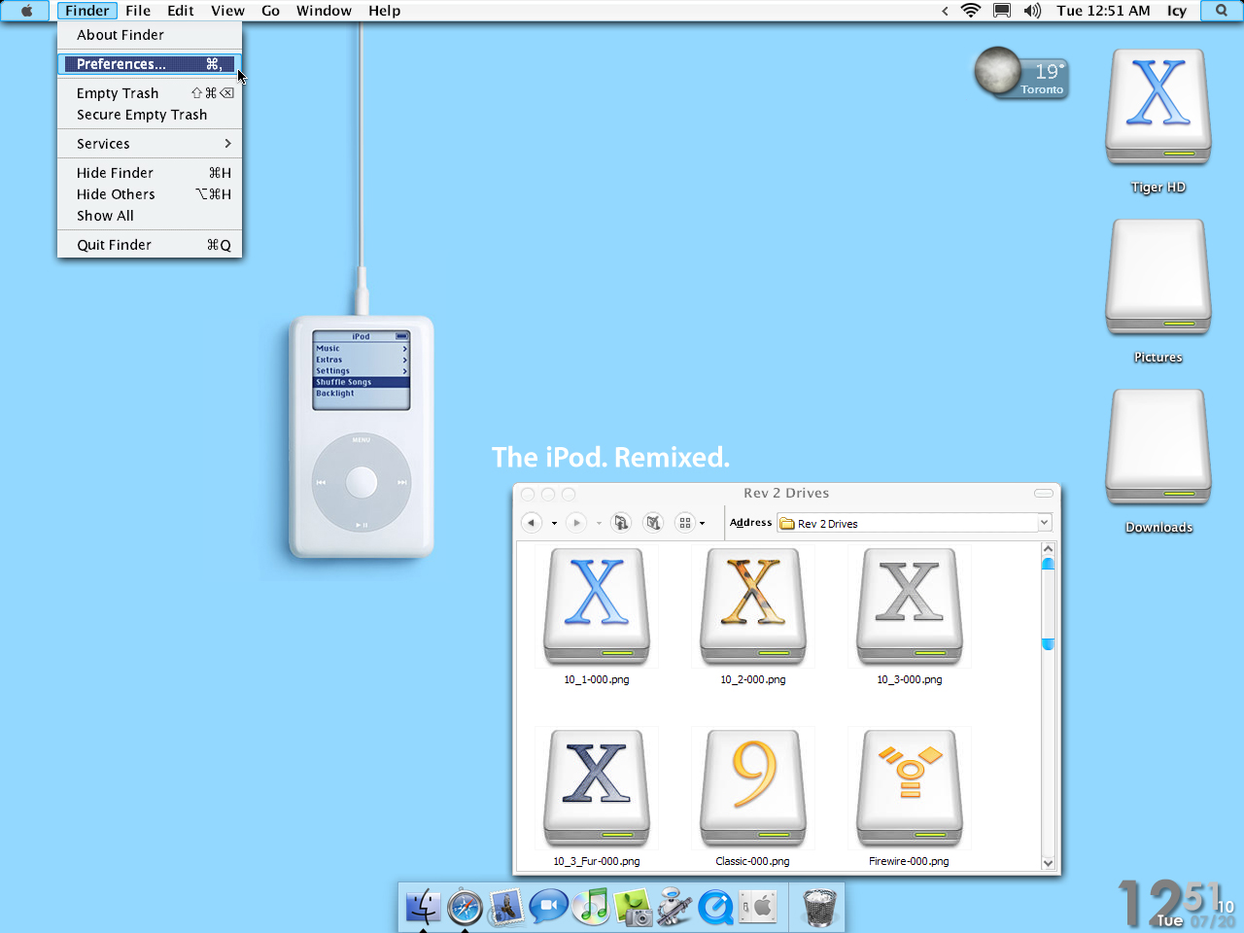Open Finder from the Dock

pos(423,907)
